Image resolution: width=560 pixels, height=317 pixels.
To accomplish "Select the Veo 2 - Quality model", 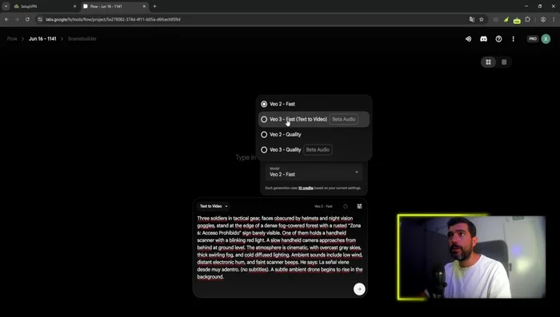I will pos(314,134).
